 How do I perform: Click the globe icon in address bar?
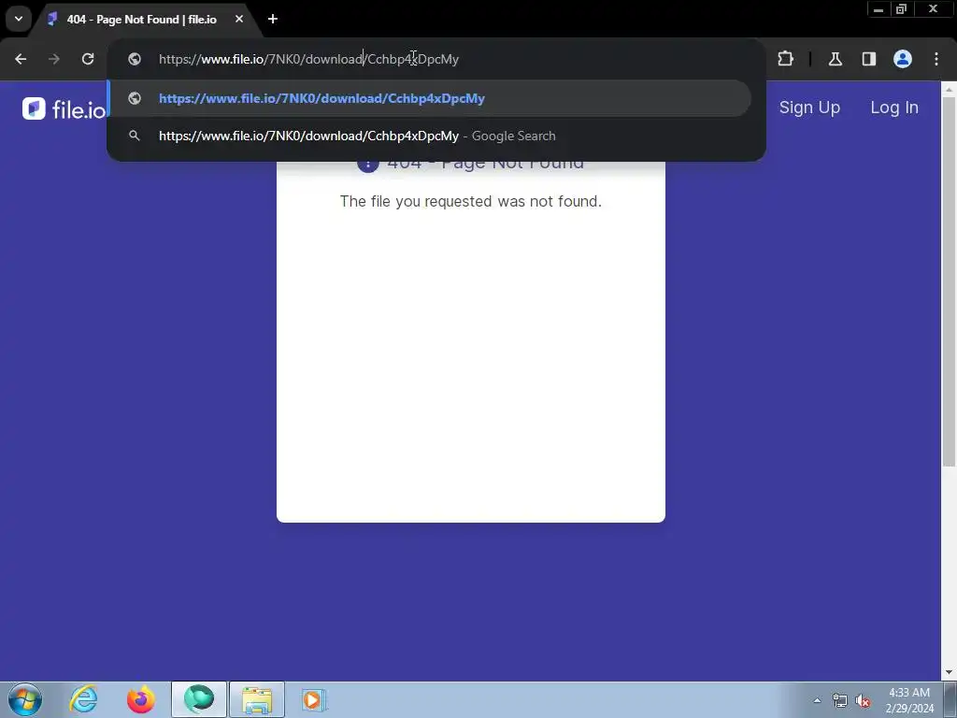point(135,59)
